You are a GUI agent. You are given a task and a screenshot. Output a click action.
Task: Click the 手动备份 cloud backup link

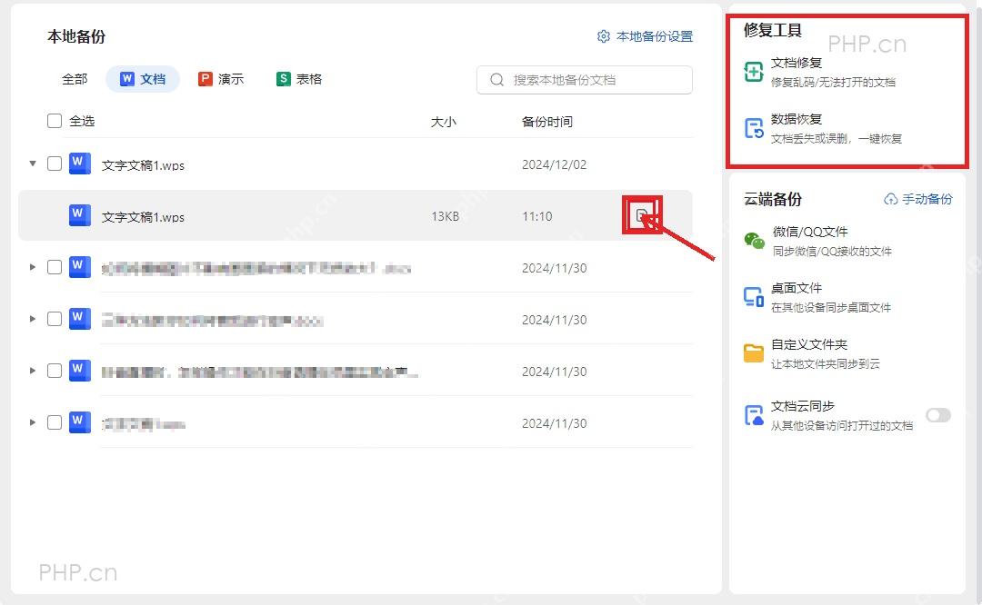[918, 199]
